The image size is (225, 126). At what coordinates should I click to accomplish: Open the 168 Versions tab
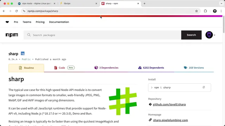point(194,68)
